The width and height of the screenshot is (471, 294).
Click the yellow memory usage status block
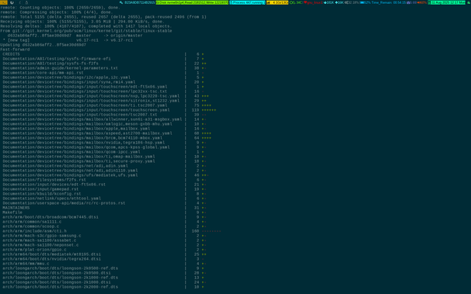tap(277, 2)
